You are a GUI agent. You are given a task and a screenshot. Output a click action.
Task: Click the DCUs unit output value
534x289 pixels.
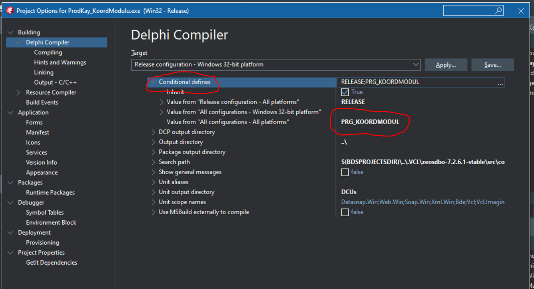[349, 192]
